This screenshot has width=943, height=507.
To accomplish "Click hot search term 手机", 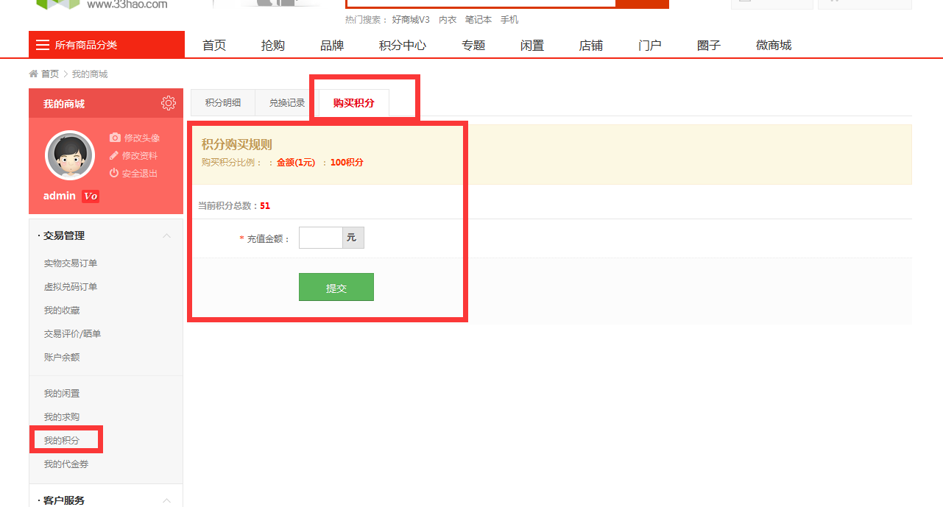I will (x=509, y=20).
